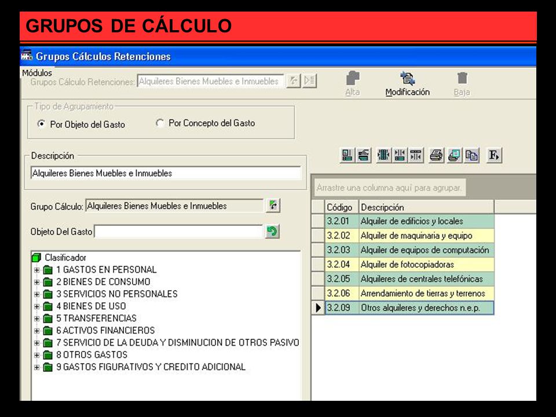Select tree item 6 ACTIVOS FINANCIEROS
The width and height of the screenshot is (556, 417).
[105, 331]
